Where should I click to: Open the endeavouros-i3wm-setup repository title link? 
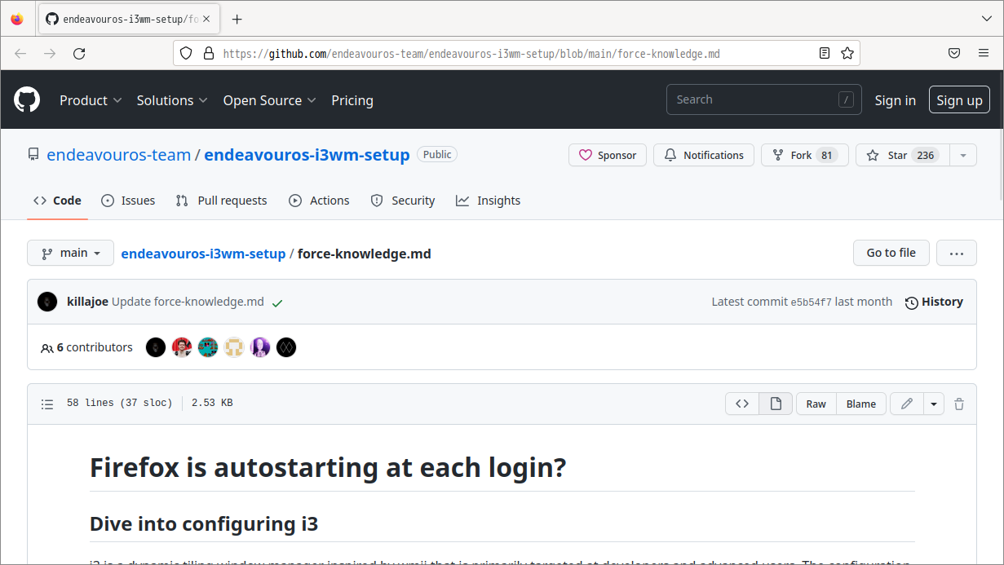click(307, 155)
